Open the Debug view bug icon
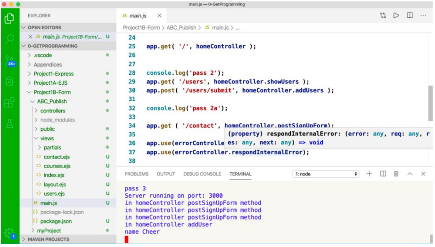Screen dimensions: 435x247 [9, 81]
